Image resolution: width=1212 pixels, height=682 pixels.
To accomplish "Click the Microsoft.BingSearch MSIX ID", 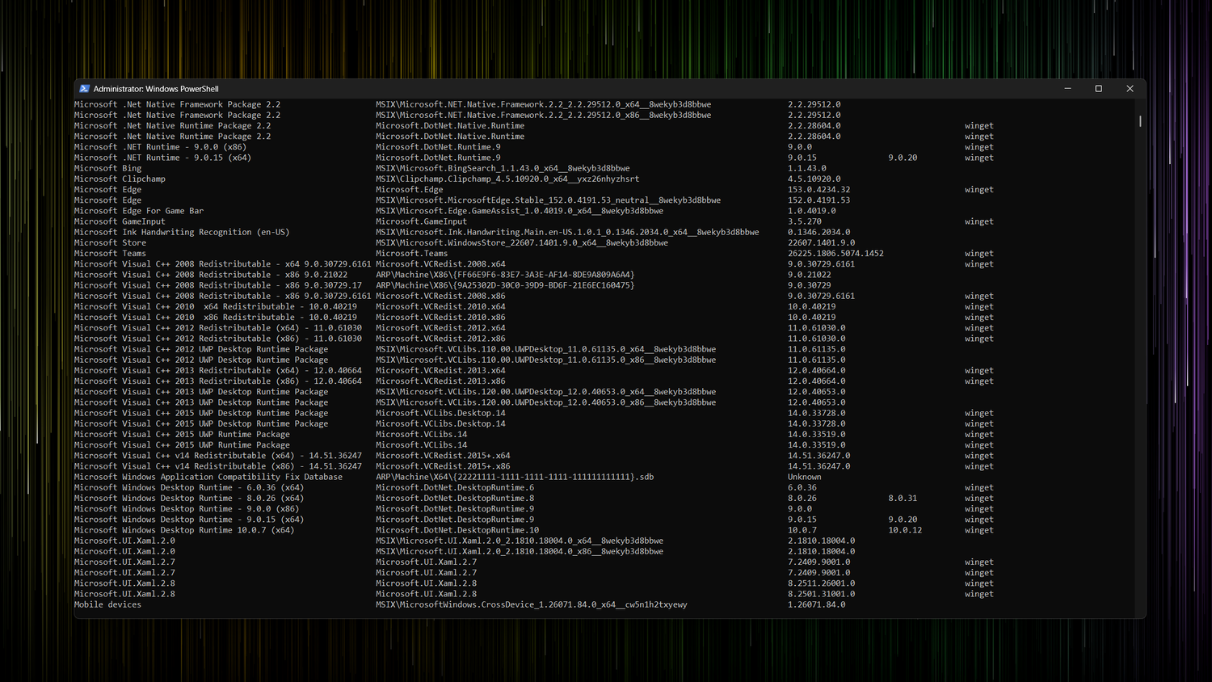I will (503, 168).
